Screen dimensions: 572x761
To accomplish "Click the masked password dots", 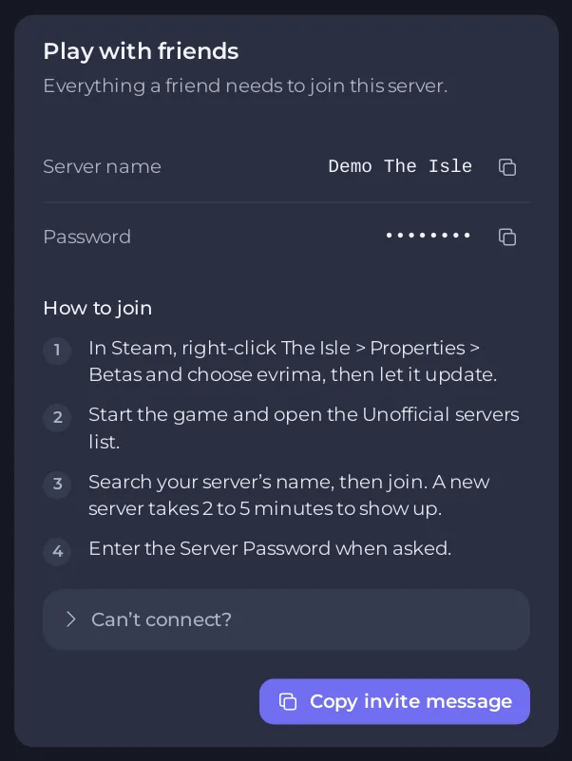I will point(428,236).
